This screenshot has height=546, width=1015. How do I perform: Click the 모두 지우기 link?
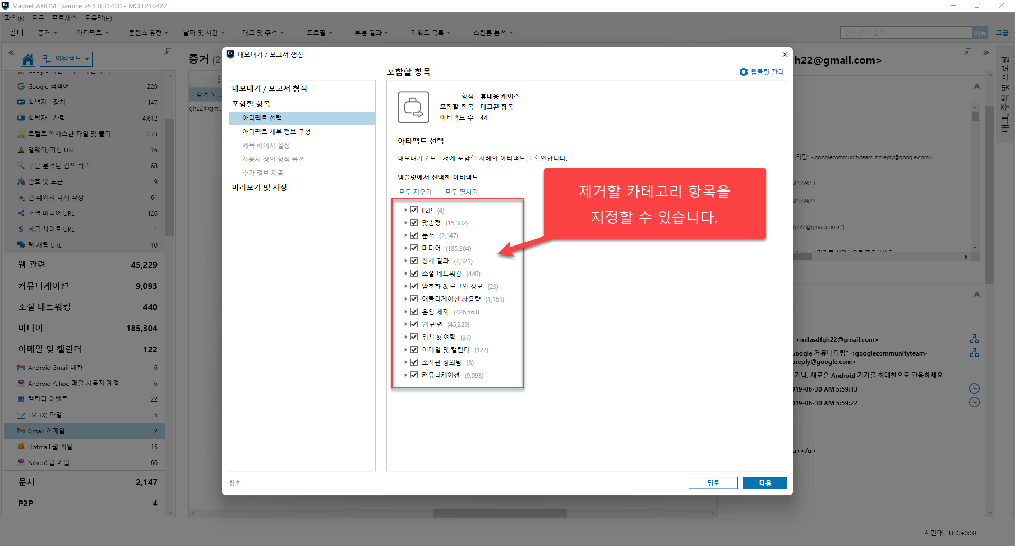coord(415,192)
